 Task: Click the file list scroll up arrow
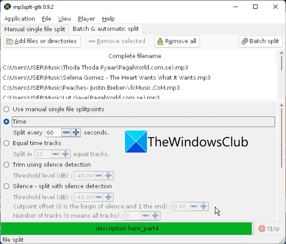click(x=282, y=53)
